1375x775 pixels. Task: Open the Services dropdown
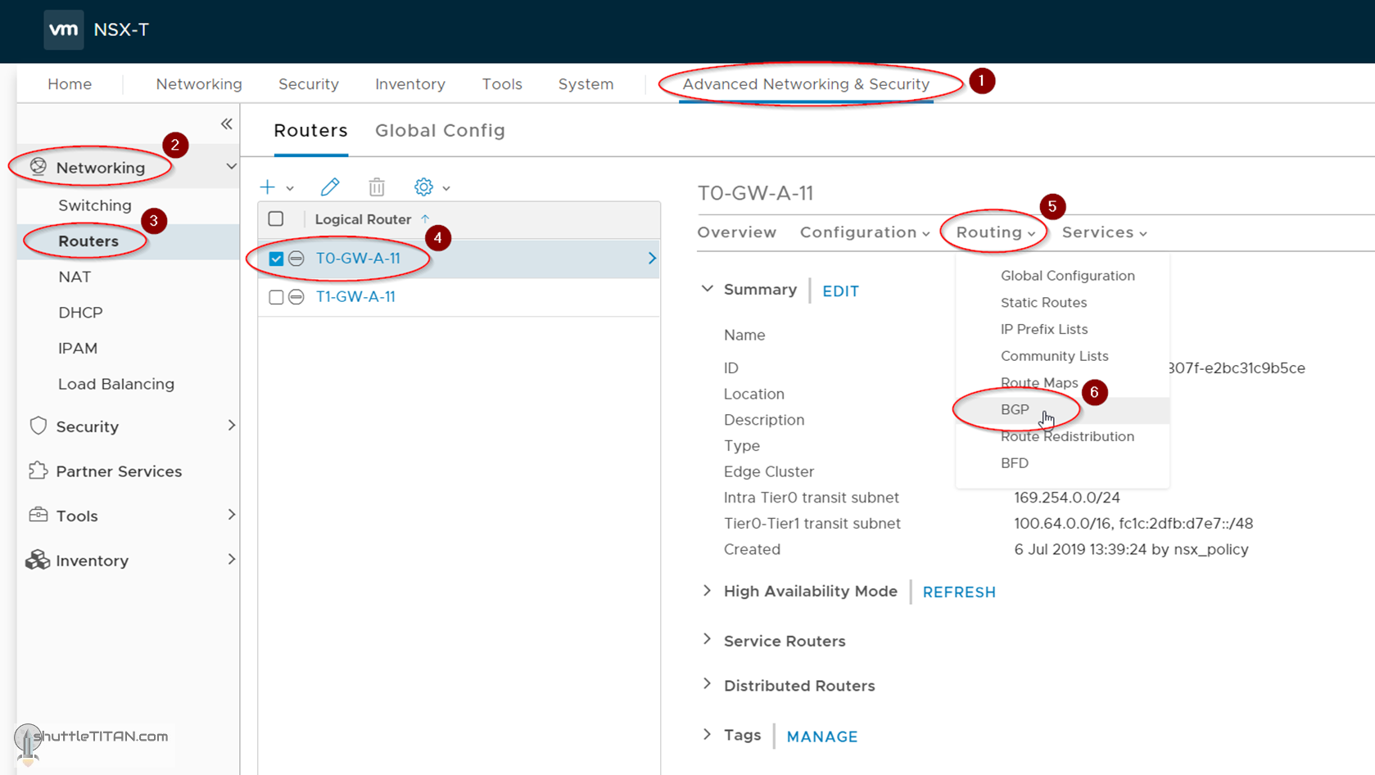1103,232
